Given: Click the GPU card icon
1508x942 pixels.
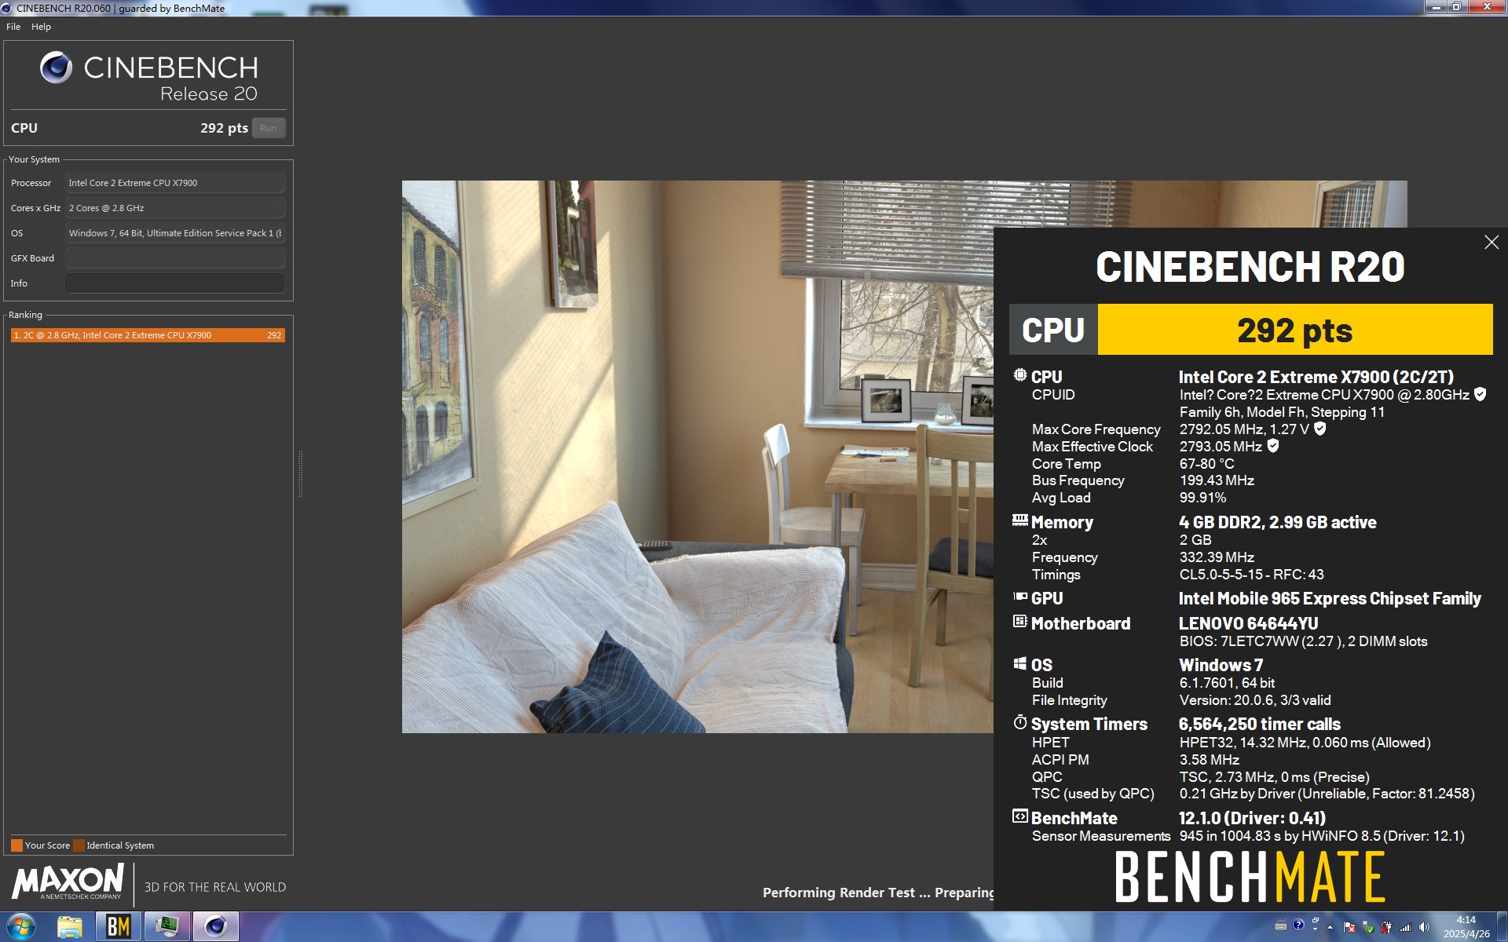Looking at the screenshot, I should tap(1019, 597).
